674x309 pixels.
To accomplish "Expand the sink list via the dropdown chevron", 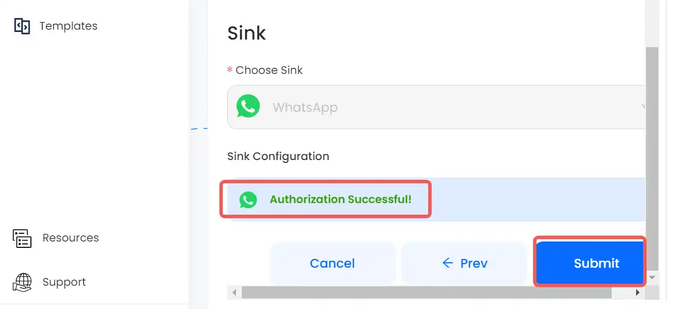I will [644, 107].
